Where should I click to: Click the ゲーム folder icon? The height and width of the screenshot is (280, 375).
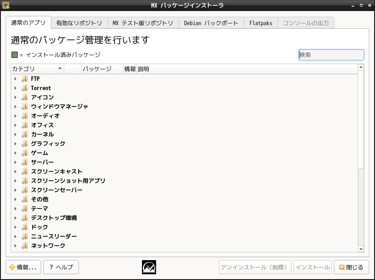(x=25, y=153)
